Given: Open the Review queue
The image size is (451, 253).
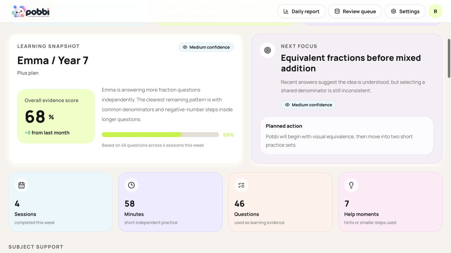Looking at the screenshot, I should 355,11.
